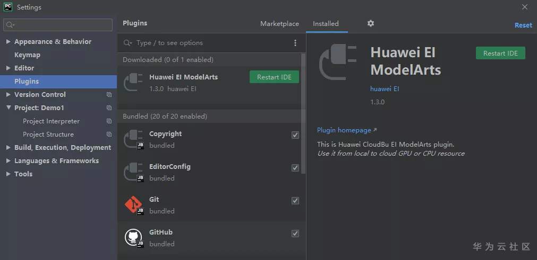
Task: Click the Huawei EI ModelArts list icon
Action: click(133, 83)
